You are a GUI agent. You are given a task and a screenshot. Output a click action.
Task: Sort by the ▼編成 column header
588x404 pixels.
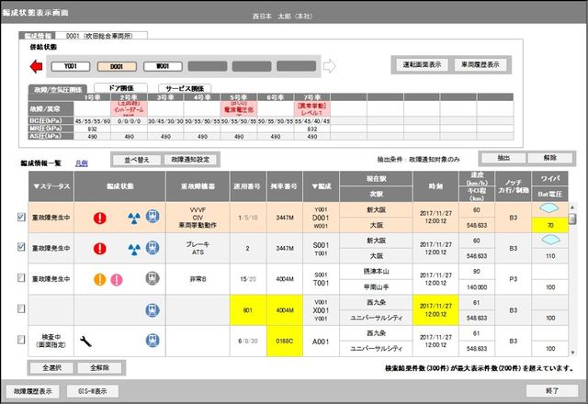coord(321,186)
